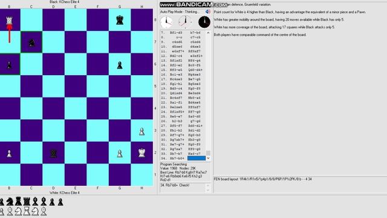Click the '34. Rb7-b8+ Check!' commentary

(x=175, y=185)
